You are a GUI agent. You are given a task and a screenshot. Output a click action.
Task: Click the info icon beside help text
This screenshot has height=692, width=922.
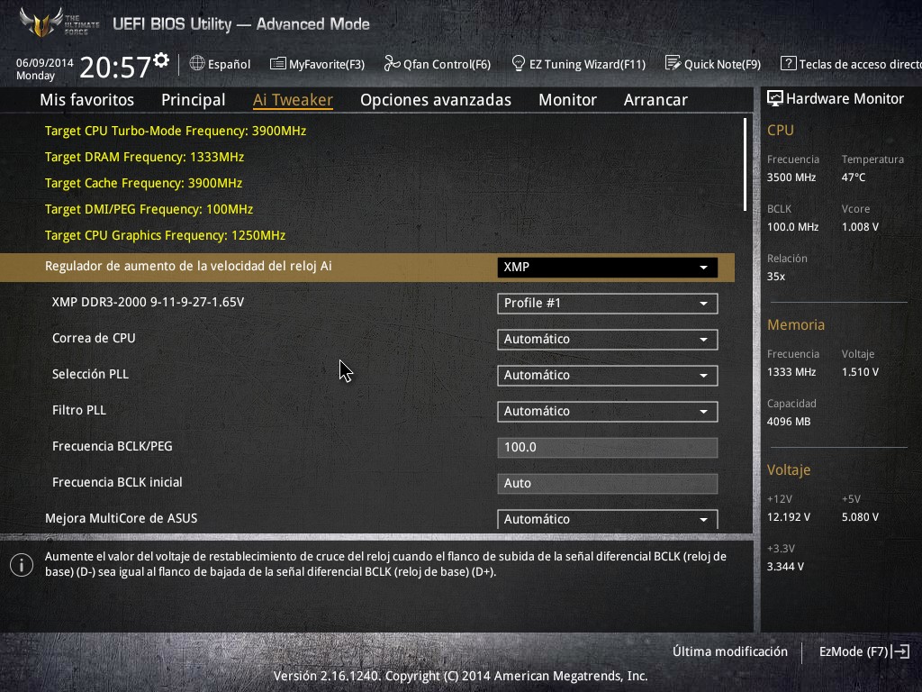tap(22, 565)
